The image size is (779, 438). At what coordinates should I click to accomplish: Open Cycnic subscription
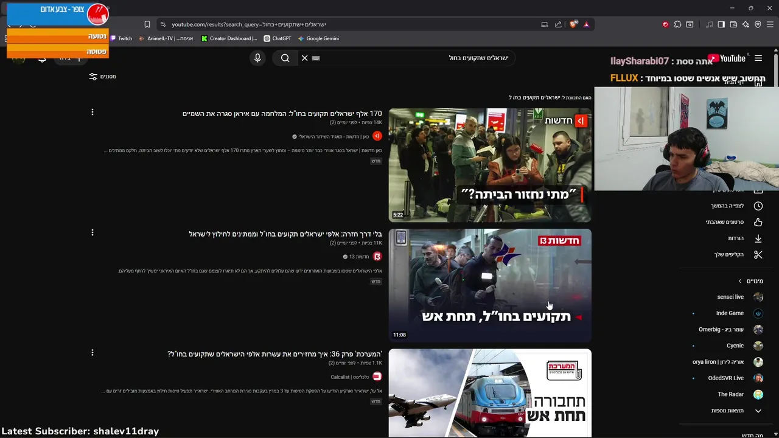[x=744, y=346]
